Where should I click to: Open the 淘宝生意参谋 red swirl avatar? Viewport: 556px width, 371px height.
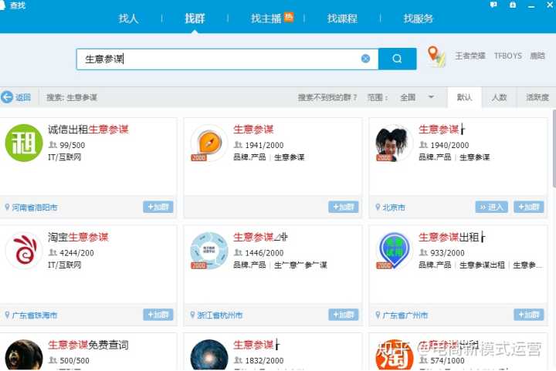point(24,251)
